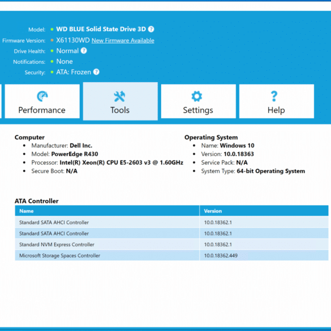Click the Dell Inc. manufacturer value
This screenshot has height=331, width=331.
pos(81,145)
